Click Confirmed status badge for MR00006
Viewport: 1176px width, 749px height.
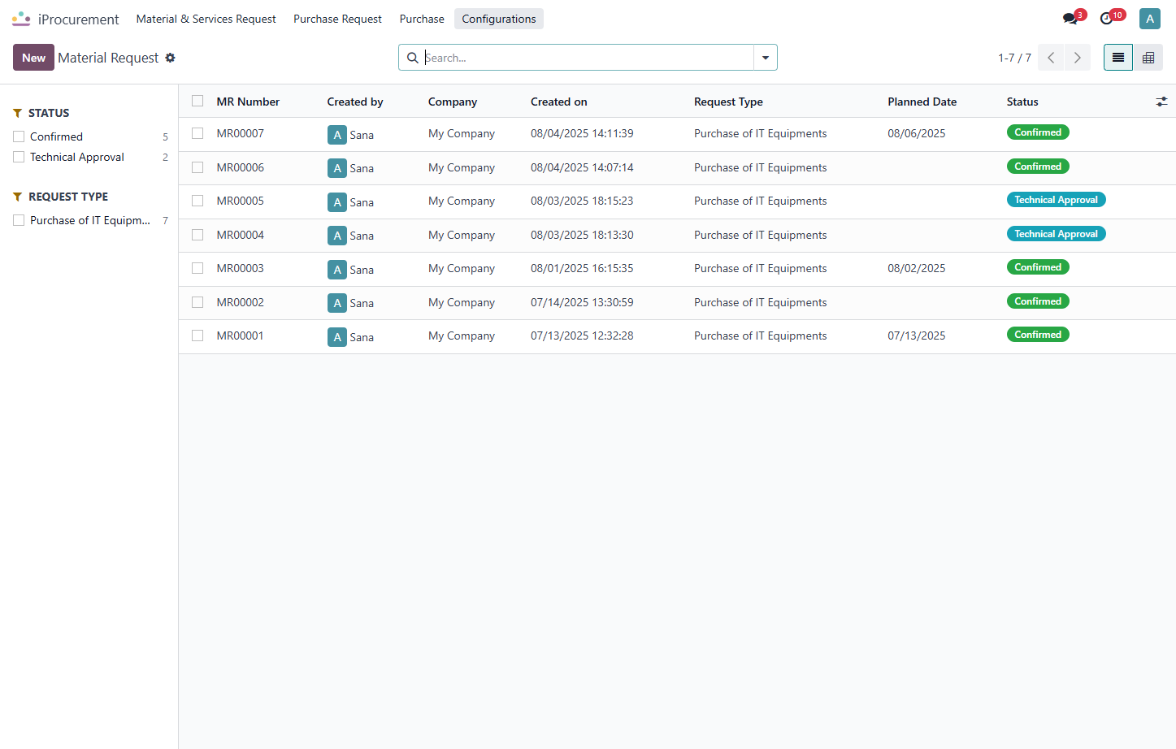[1038, 167]
